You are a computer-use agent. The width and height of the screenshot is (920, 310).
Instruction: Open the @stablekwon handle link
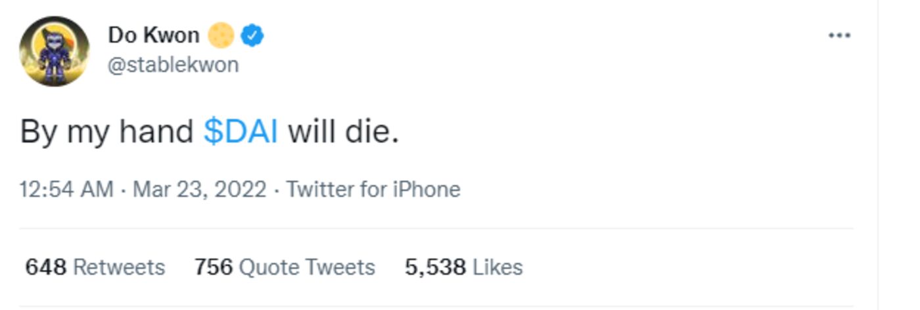(173, 65)
